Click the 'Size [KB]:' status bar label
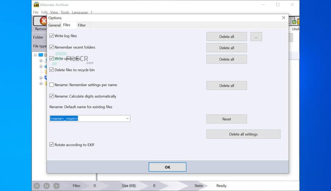The height and width of the screenshot is (191, 331). [129, 186]
